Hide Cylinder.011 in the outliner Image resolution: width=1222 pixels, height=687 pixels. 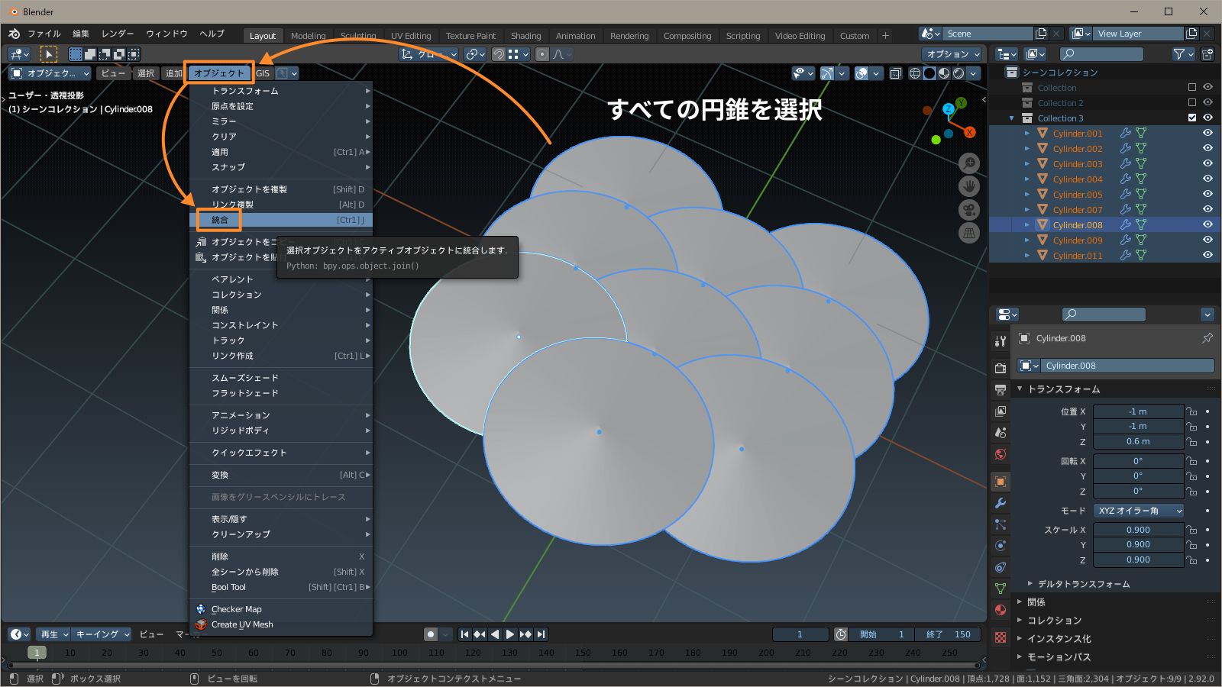point(1207,255)
